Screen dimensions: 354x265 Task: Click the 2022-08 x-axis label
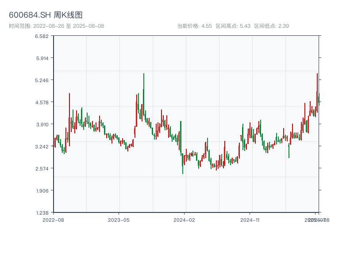53,220
